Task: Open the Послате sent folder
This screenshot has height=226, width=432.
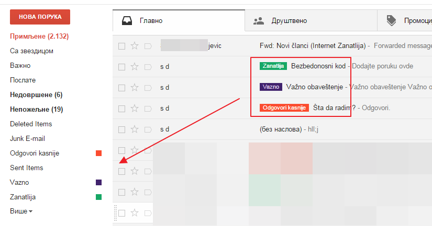Action: [23, 80]
